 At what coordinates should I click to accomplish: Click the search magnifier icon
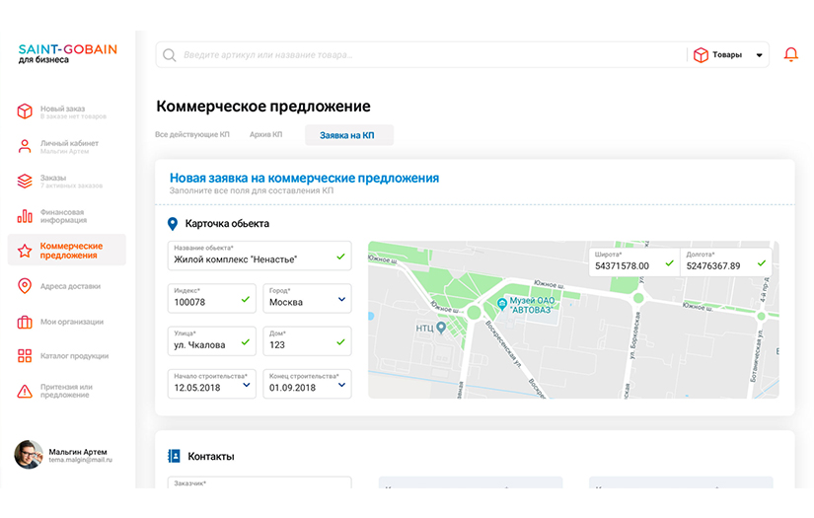pos(170,55)
